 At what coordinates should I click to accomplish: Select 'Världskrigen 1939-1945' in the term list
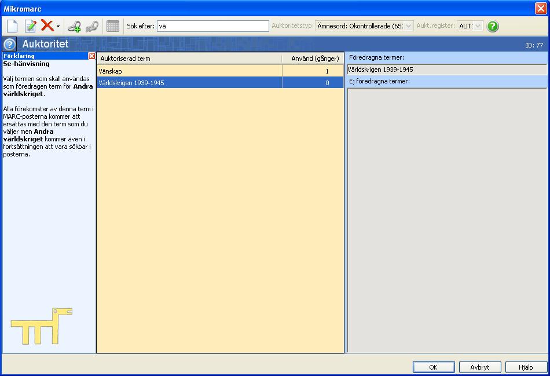coord(220,83)
